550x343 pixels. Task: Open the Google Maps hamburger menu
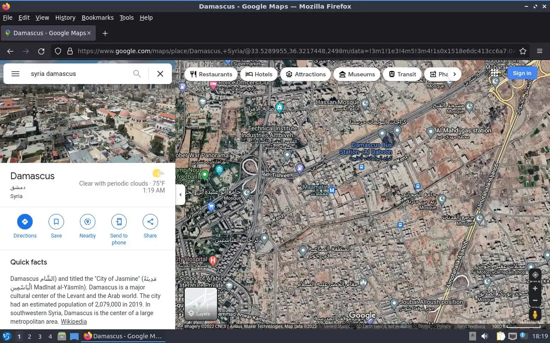(x=15, y=74)
